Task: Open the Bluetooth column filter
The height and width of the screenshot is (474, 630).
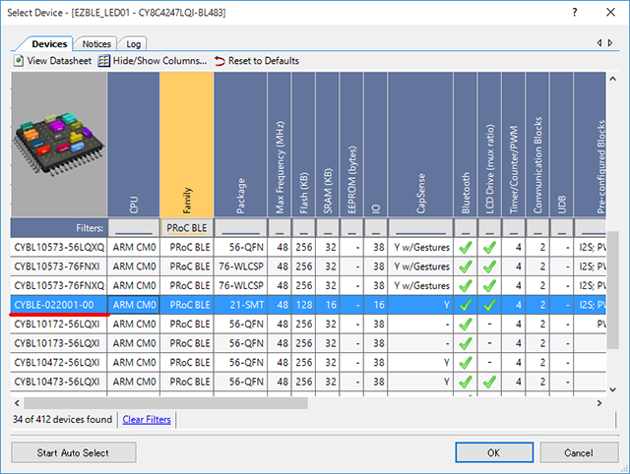Action: pos(466,228)
